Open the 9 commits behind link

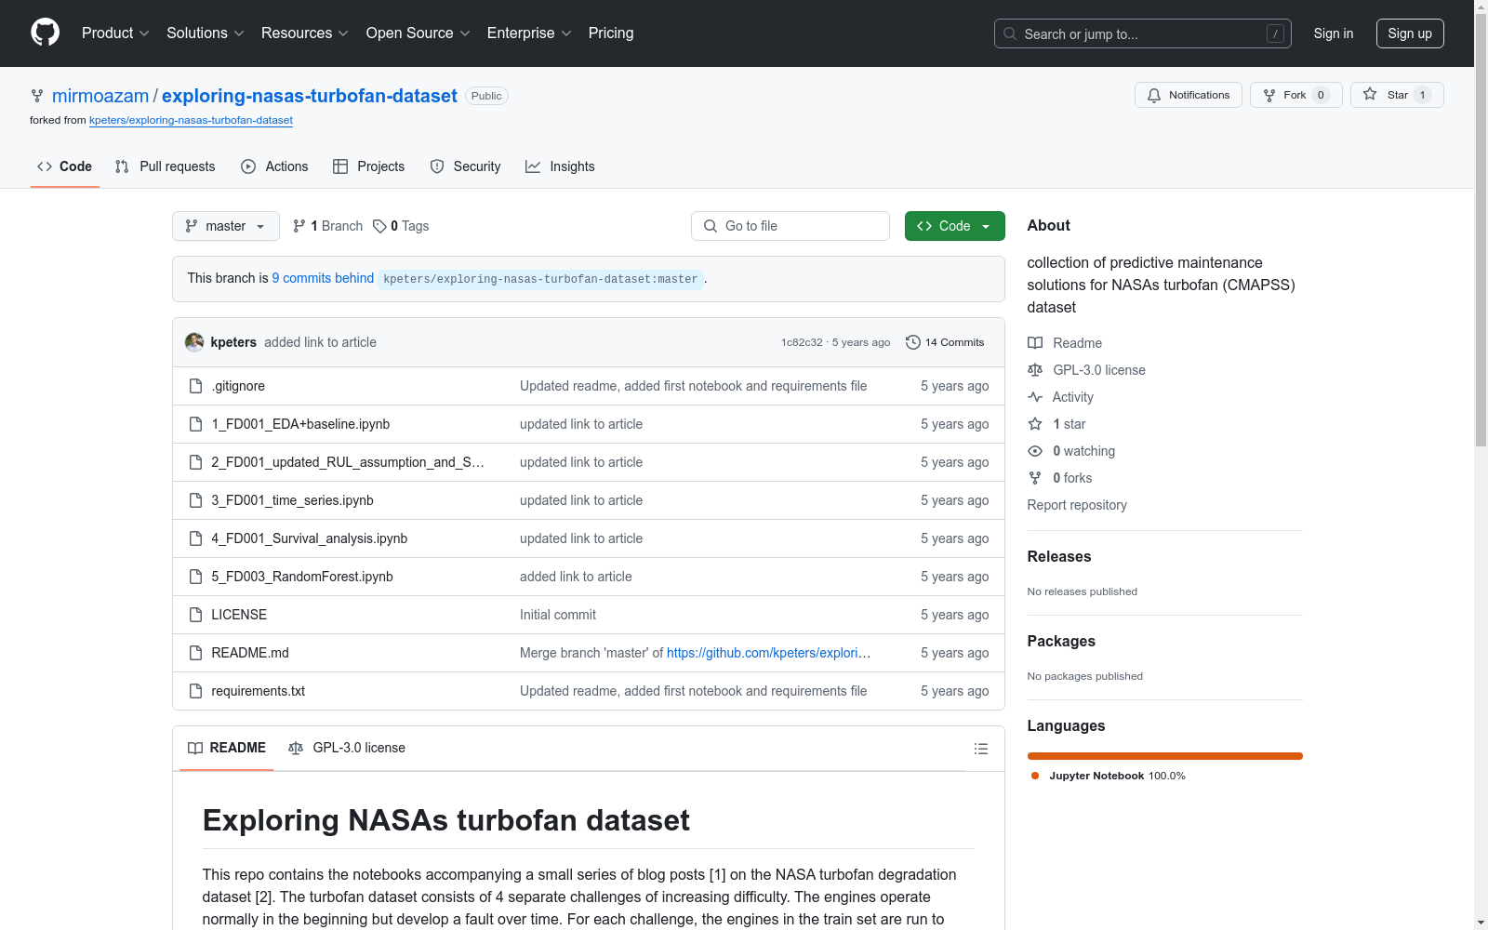(x=323, y=278)
